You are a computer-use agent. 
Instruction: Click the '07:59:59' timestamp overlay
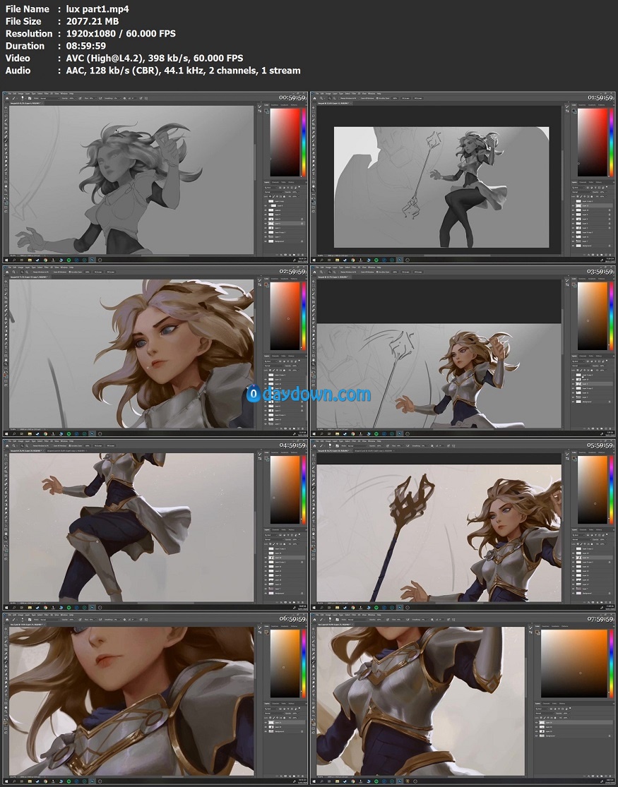click(x=600, y=619)
